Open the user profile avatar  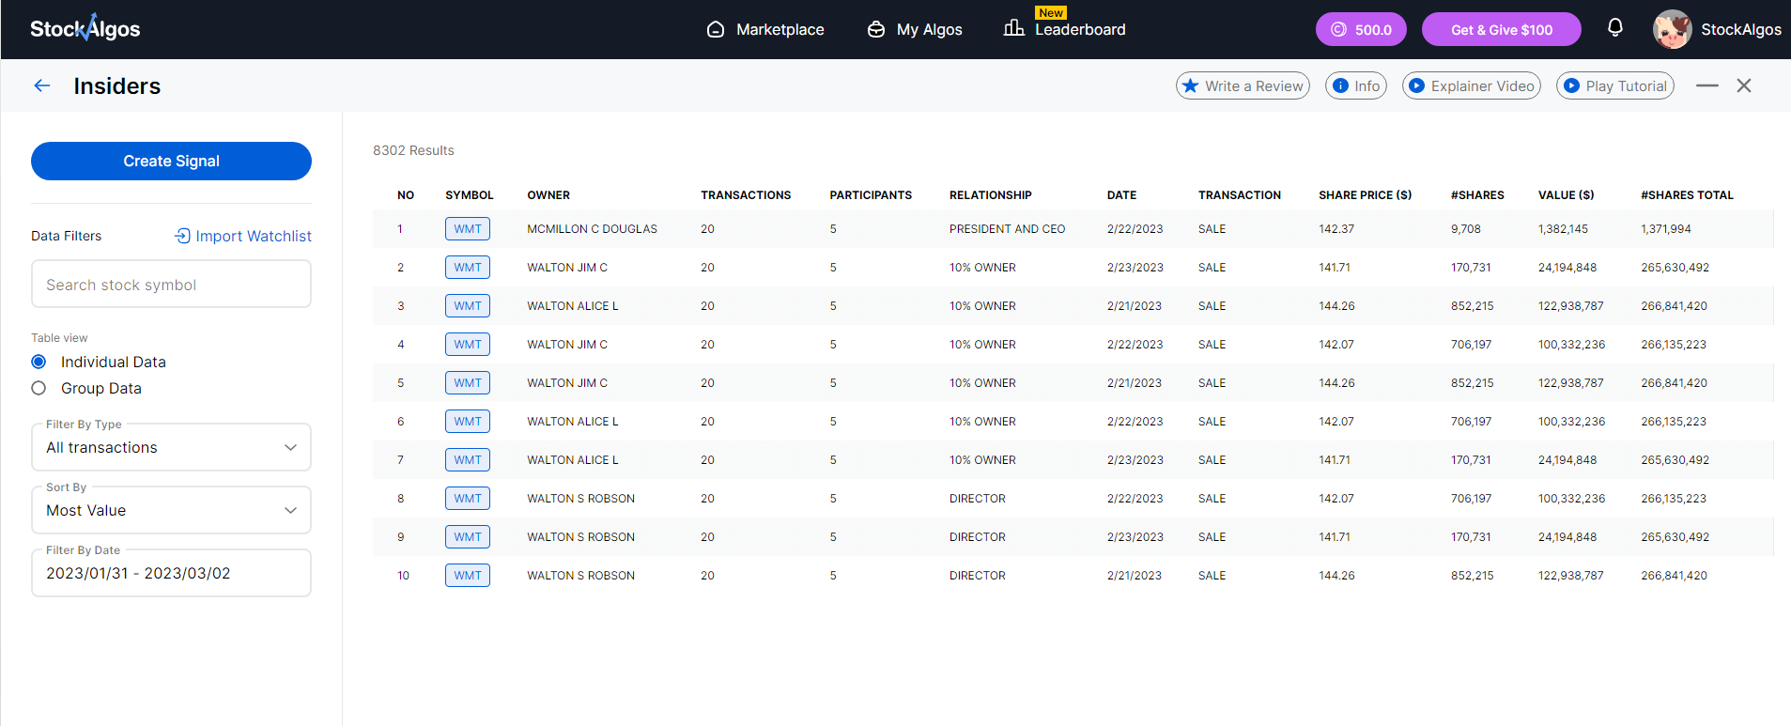[1672, 29]
